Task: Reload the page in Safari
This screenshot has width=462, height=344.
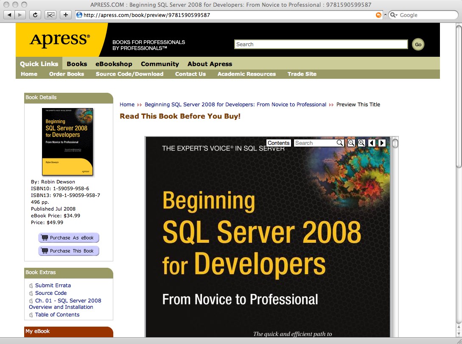Action: (36, 15)
